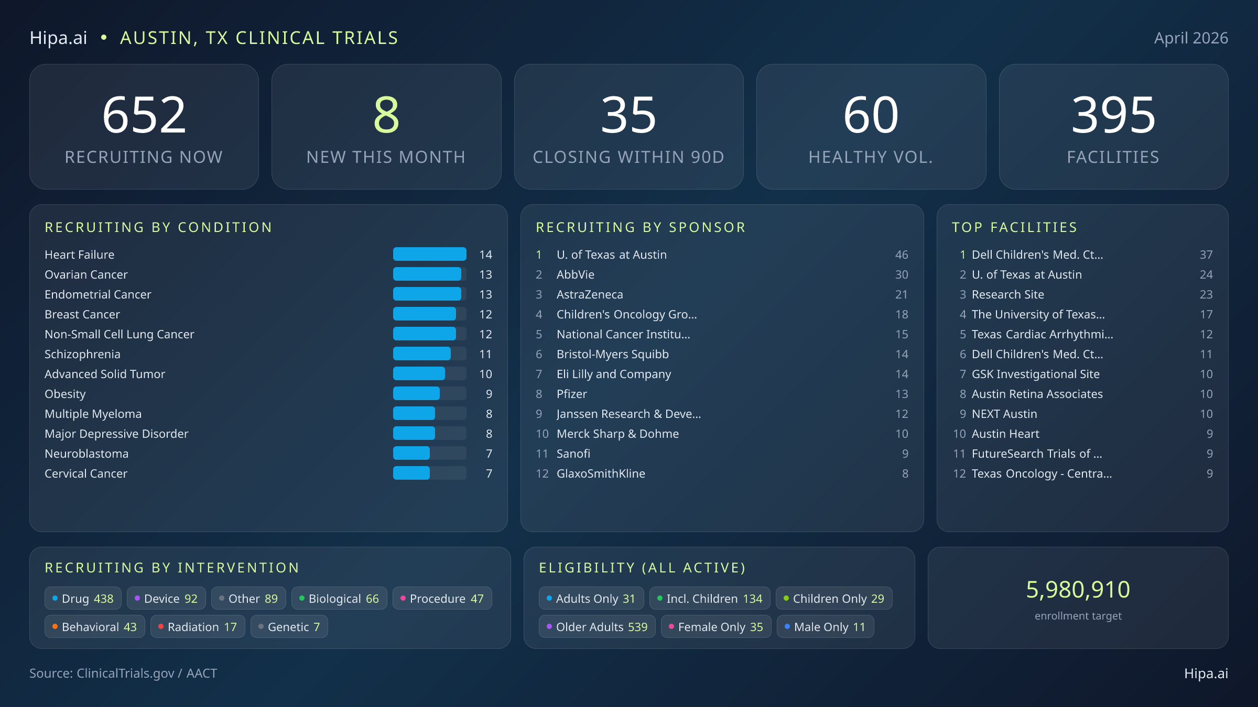1258x707 pixels.
Task: Click the Obesity condition bar
Action: (x=430, y=394)
